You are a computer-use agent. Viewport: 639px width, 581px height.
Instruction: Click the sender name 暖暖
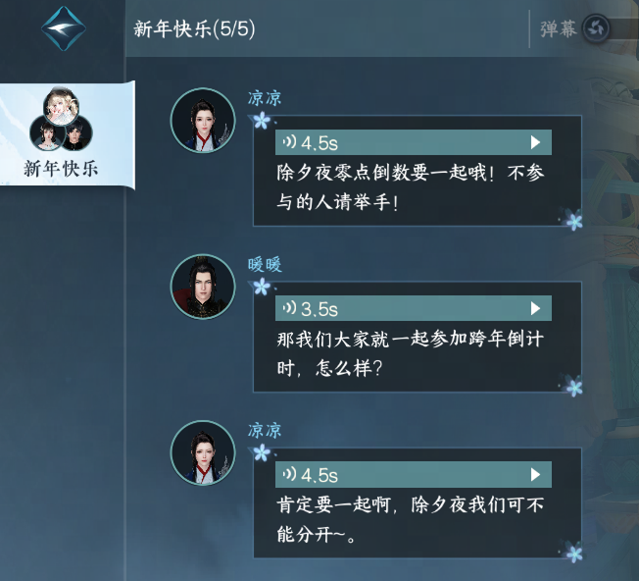pos(265,265)
